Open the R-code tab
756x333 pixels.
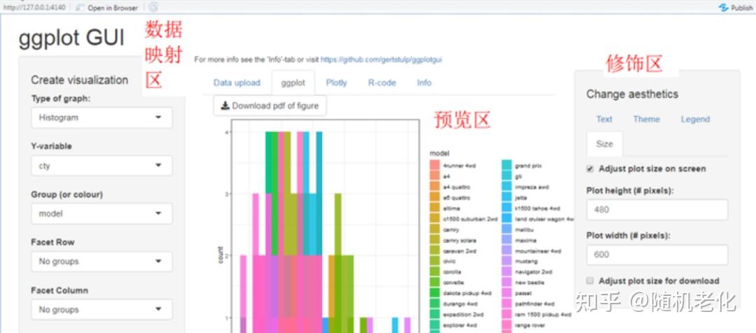point(382,83)
